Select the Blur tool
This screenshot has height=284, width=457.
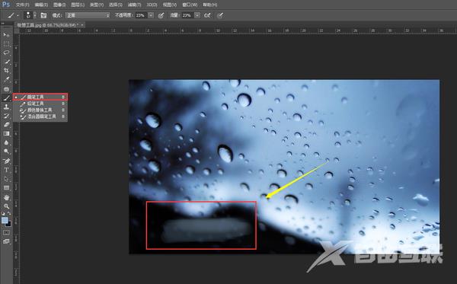[x=6, y=142]
